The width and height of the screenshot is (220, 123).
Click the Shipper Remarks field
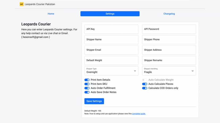coord(169,60)
